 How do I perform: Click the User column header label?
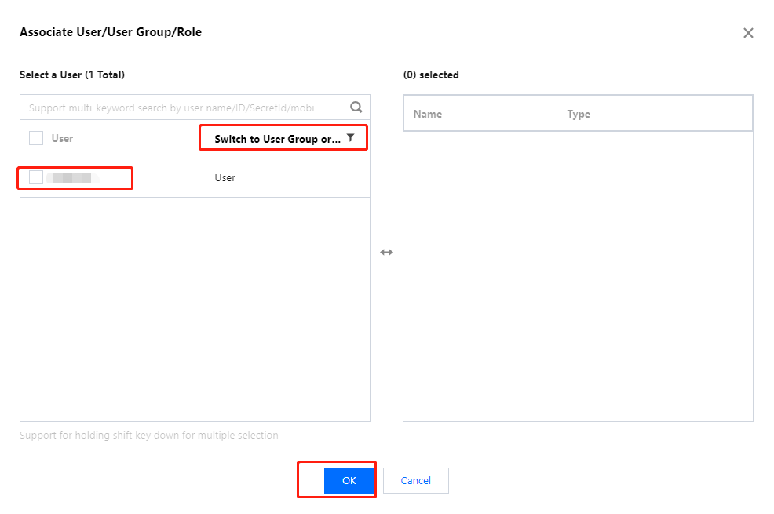62,138
